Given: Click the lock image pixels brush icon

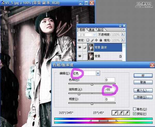Looking at the screenshot, I should click(x=92, y=40).
